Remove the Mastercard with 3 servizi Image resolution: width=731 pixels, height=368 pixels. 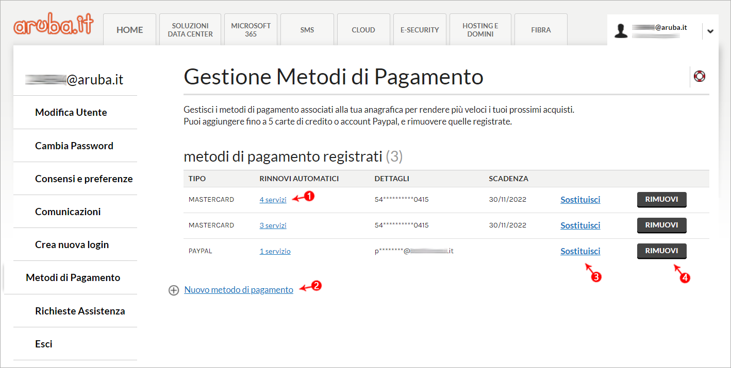(x=662, y=225)
